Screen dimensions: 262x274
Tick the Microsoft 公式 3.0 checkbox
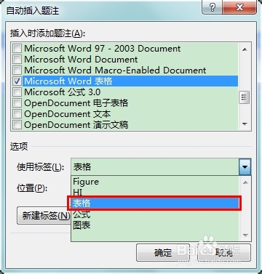[17, 92]
